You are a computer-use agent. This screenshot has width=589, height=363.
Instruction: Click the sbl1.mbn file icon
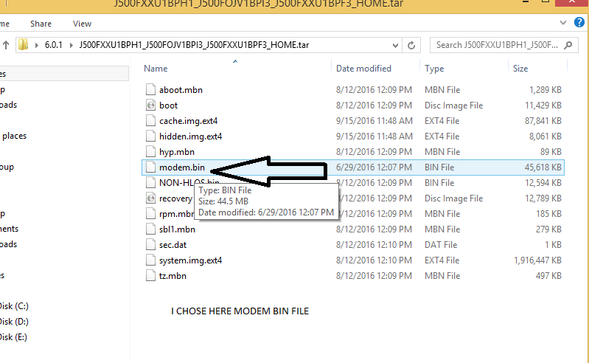[x=150, y=229]
